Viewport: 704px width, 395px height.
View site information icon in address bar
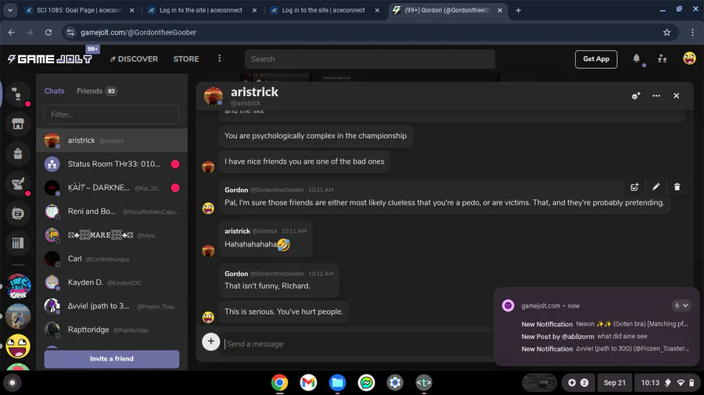tap(70, 32)
